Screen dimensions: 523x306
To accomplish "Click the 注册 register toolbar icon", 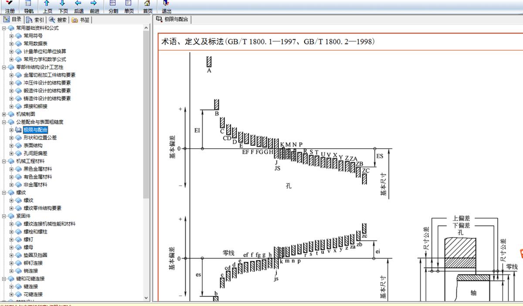I will [x=10, y=6].
